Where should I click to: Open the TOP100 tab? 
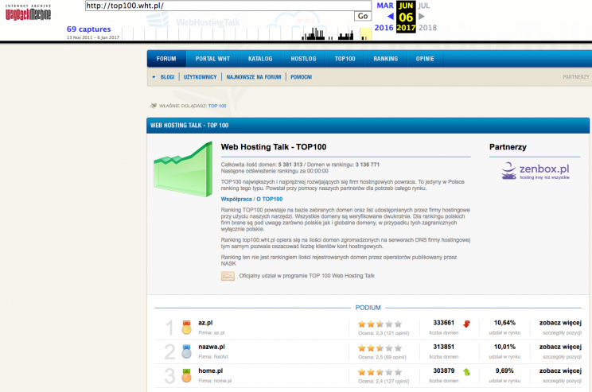pyautogui.click(x=345, y=59)
